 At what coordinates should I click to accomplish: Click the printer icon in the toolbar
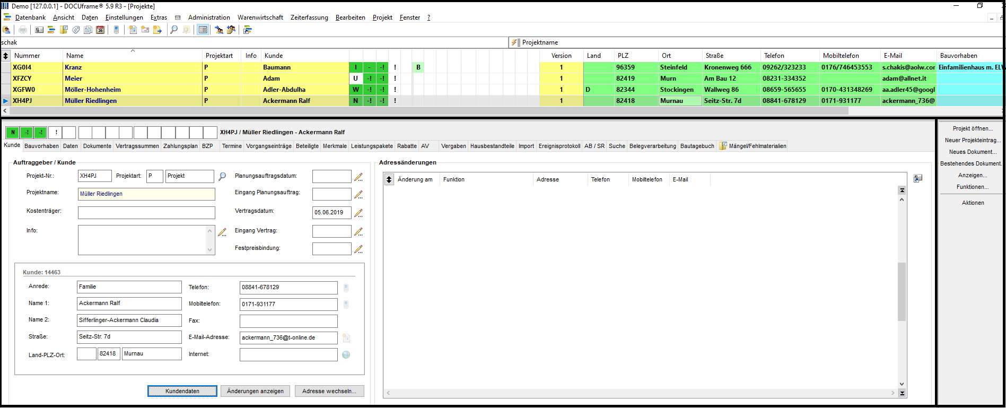pyautogui.click(x=23, y=30)
